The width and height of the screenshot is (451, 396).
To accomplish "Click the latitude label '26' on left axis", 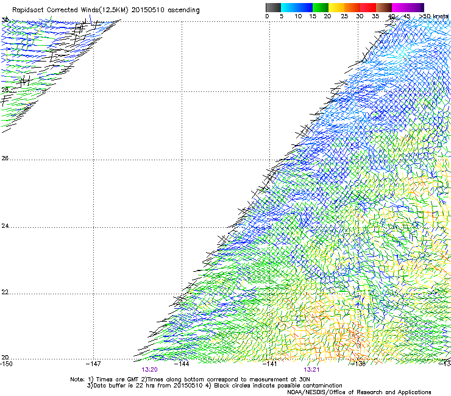I will pyautogui.click(x=5, y=158).
